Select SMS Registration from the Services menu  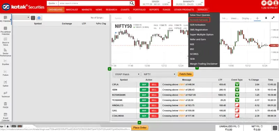click(199, 30)
